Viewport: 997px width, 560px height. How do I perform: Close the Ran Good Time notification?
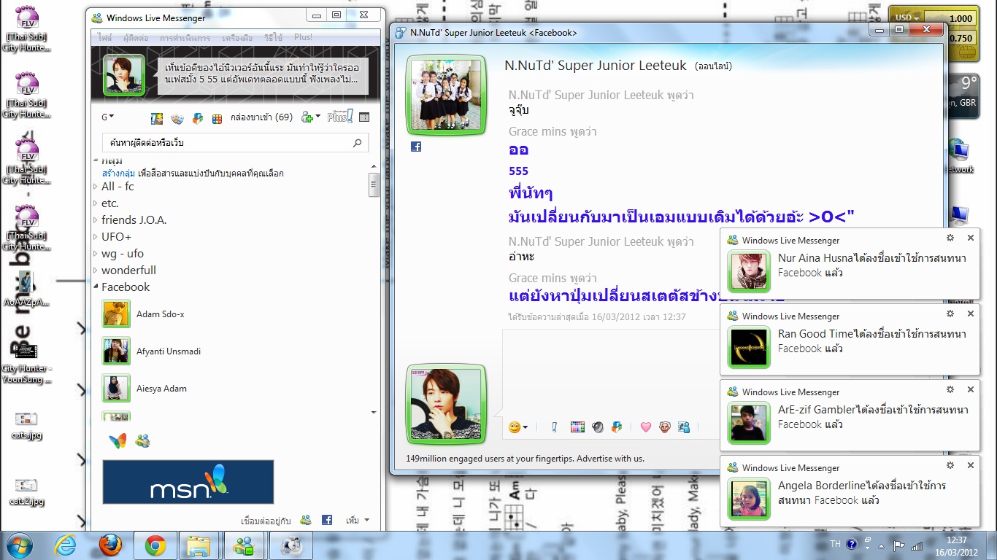click(x=971, y=314)
